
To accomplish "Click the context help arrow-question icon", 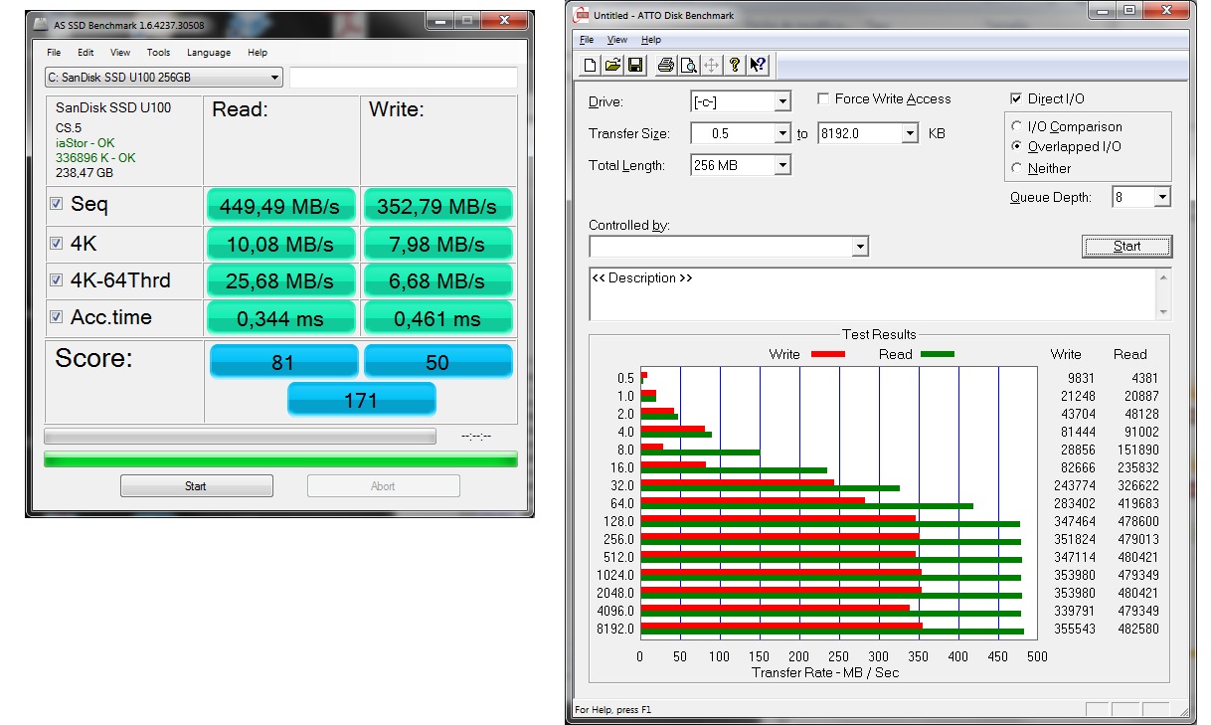I will pos(758,66).
